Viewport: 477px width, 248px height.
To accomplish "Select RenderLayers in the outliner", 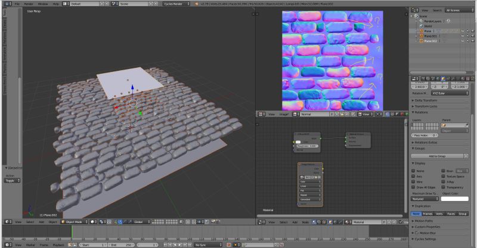I will (x=433, y=21).
